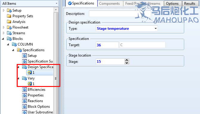Click the Properties form icon
This screenshot has width=200, height=114.
pyautogui.click(x=24, y=95)
